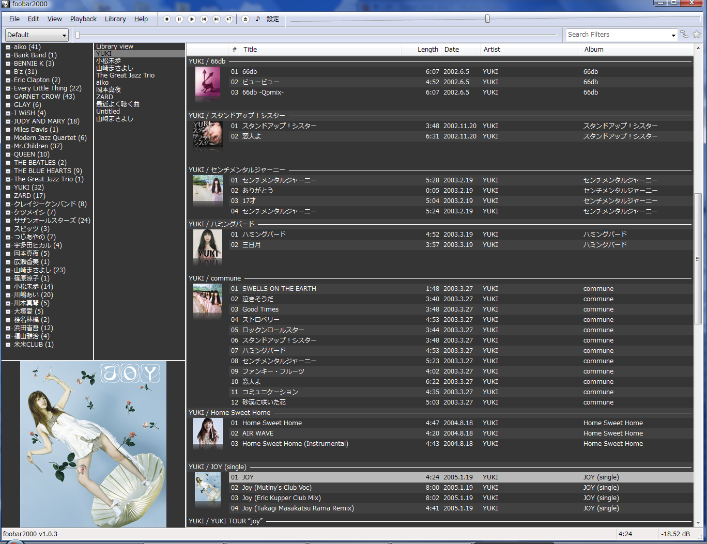Open the File menu
The width and height of the screenshot is (707, 544).
(x=14, y=19)
